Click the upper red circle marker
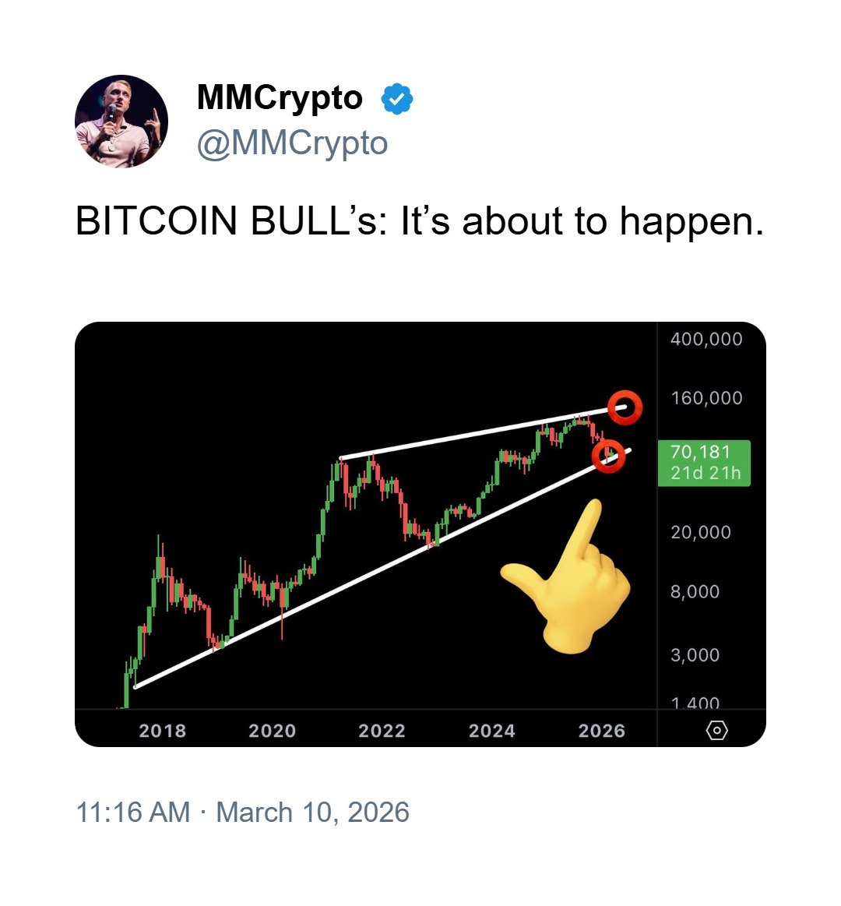Viewport: 841px width, 906px height. (625, 407)
